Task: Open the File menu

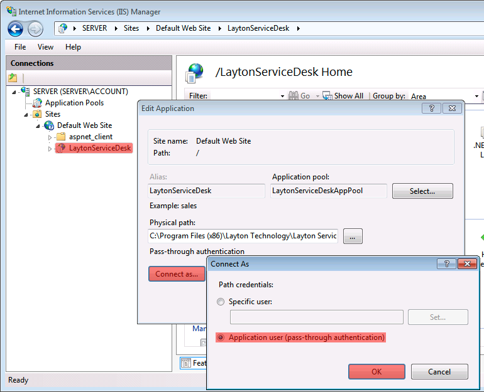Action: click(x=20, y=47)
